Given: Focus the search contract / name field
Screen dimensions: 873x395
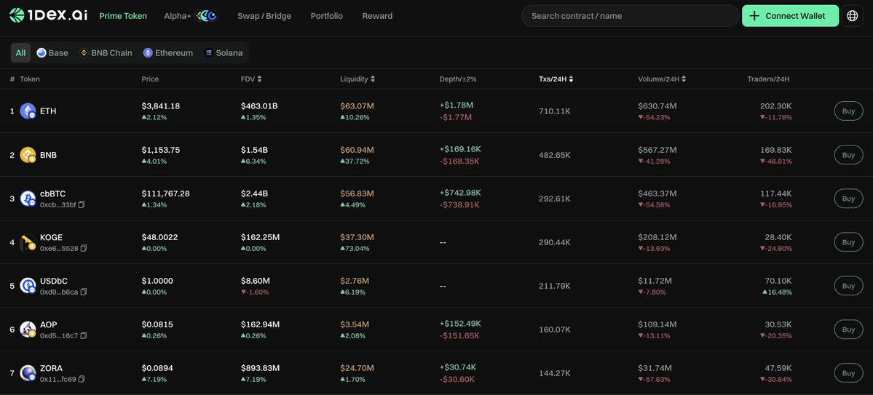Looking at the screenshot, I should 630,16.
